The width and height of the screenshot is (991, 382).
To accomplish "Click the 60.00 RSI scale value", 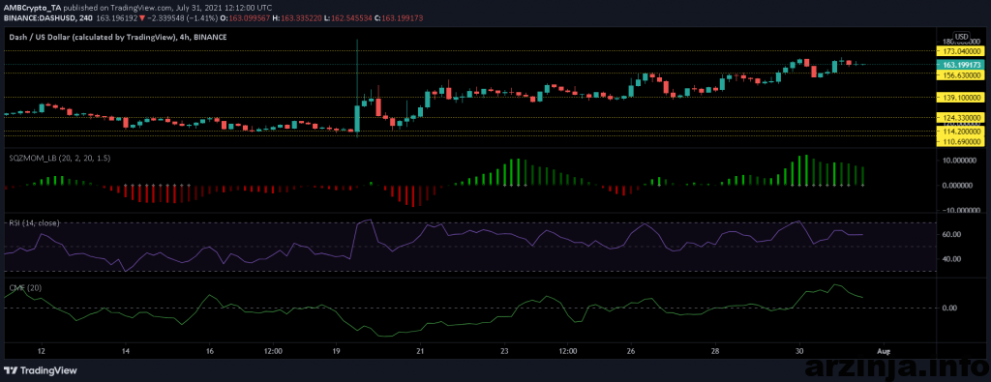I will point(952,234).
